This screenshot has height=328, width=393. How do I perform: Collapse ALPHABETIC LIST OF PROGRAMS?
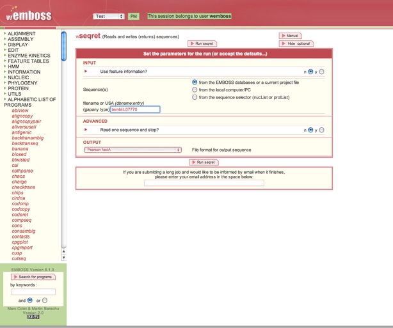[29, 102]
